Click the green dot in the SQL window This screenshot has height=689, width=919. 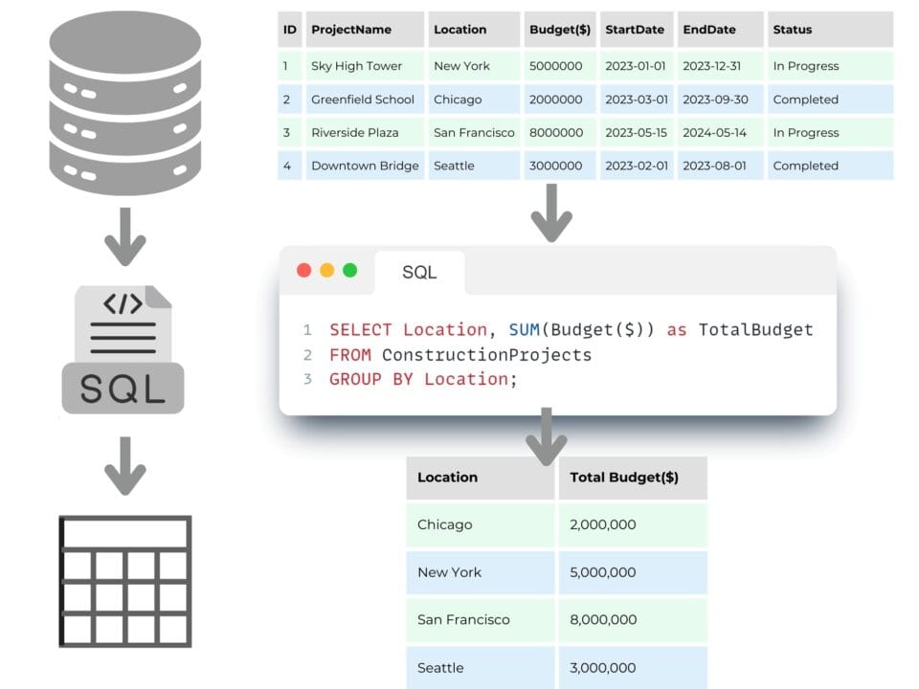click(350, 271)
